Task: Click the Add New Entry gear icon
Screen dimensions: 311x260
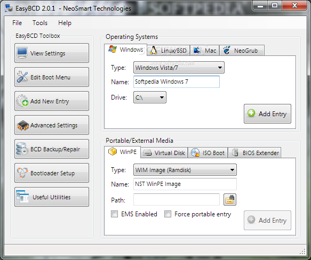Action: [x=22, y=101]
